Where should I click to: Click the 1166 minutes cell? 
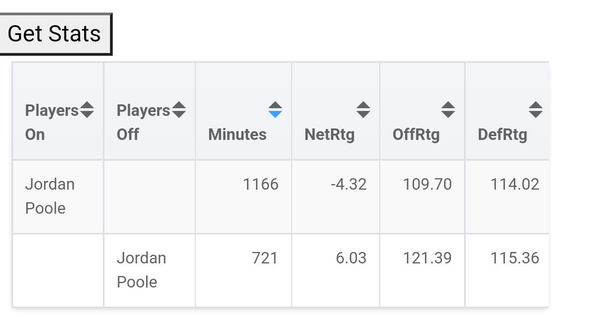260,185
